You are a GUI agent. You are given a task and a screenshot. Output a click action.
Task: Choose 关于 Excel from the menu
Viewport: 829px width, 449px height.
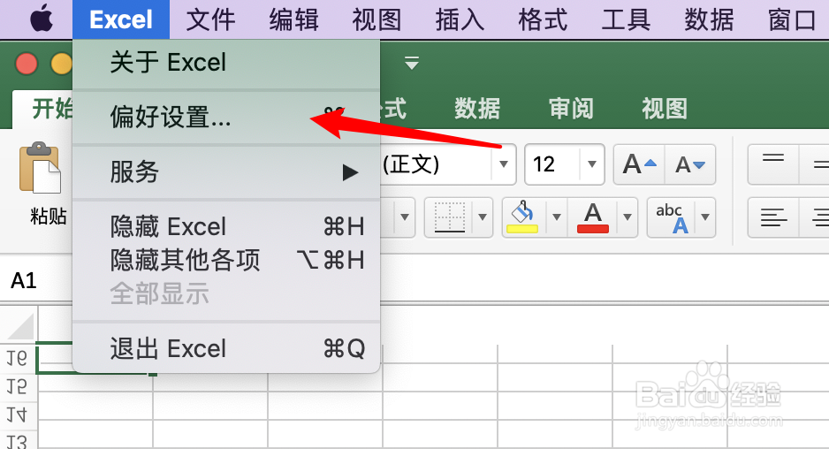coord(226,63)
